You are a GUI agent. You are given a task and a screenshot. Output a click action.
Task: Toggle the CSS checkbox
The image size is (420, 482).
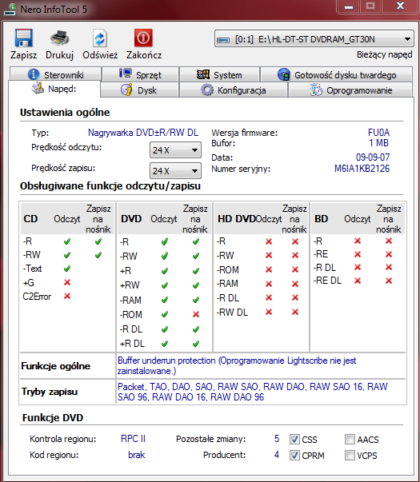(x=294, y=440)
